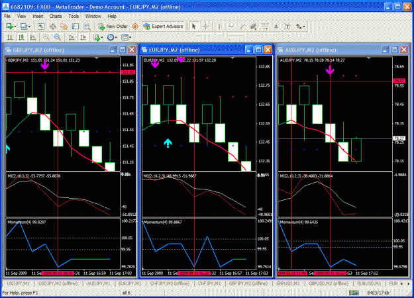414x298 pixels.
Task: Click the chart tabs left-arrow scroll button
Action: (402, 283)
